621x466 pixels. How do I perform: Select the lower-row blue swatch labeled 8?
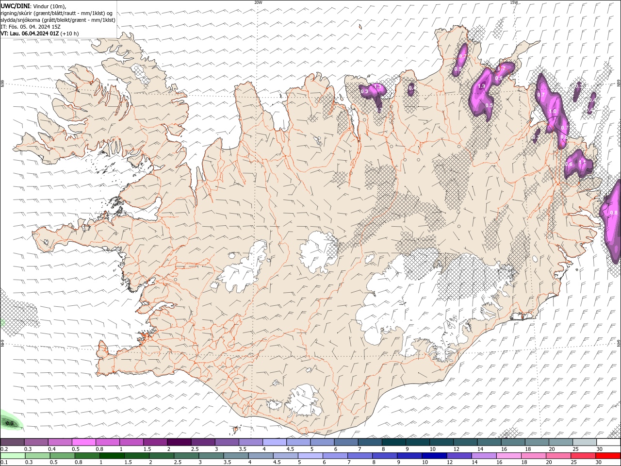point(384,456)
